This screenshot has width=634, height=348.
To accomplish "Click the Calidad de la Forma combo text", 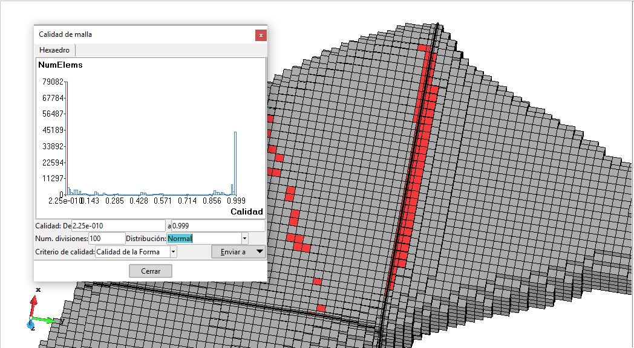I will (132, 252).
